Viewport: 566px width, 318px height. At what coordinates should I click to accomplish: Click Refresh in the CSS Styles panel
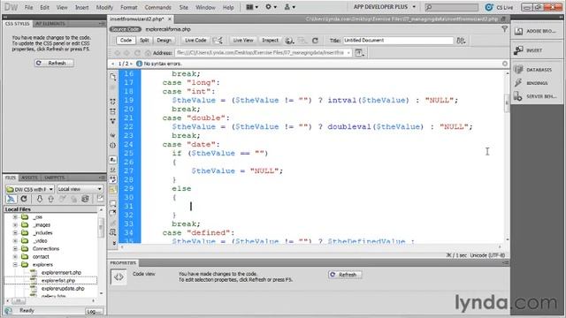(x=54, y=63)
